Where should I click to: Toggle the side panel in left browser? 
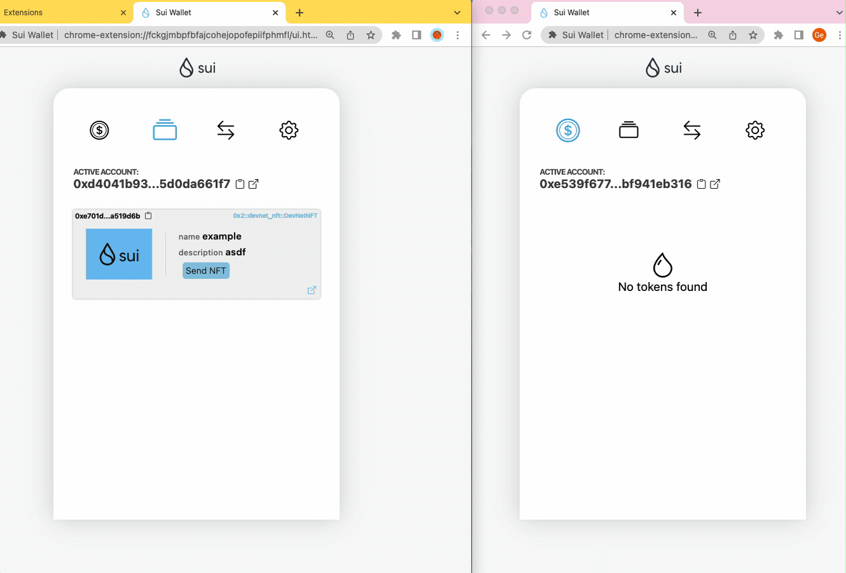point(416,35)
